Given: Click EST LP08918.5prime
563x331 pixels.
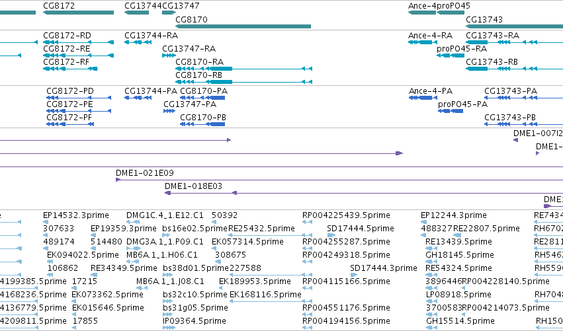Looking at the screenshot, I should pyautogui.click(x=458, y=295).
